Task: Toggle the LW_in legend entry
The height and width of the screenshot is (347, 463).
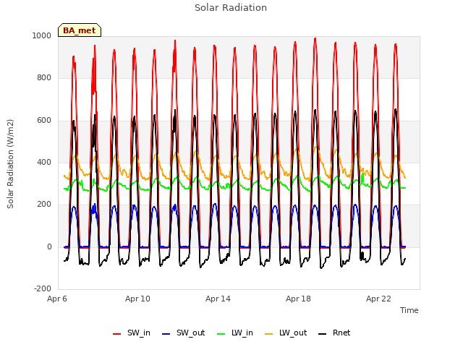Action: [235, 333]
